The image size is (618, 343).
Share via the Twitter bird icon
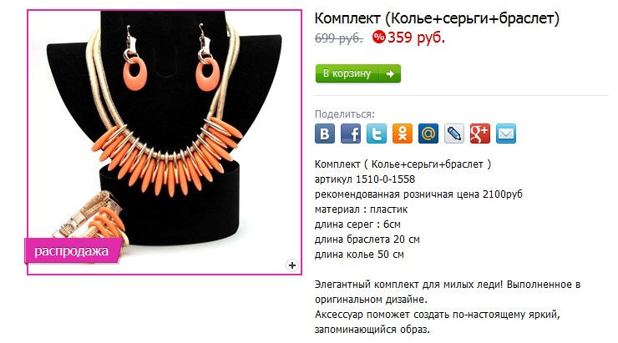[x=377, y=134]
